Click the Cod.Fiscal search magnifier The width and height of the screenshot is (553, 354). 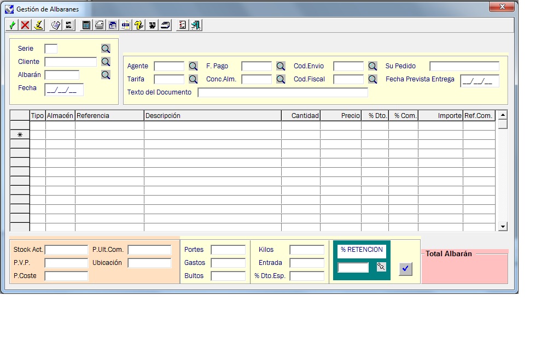[x=373, y=79]
